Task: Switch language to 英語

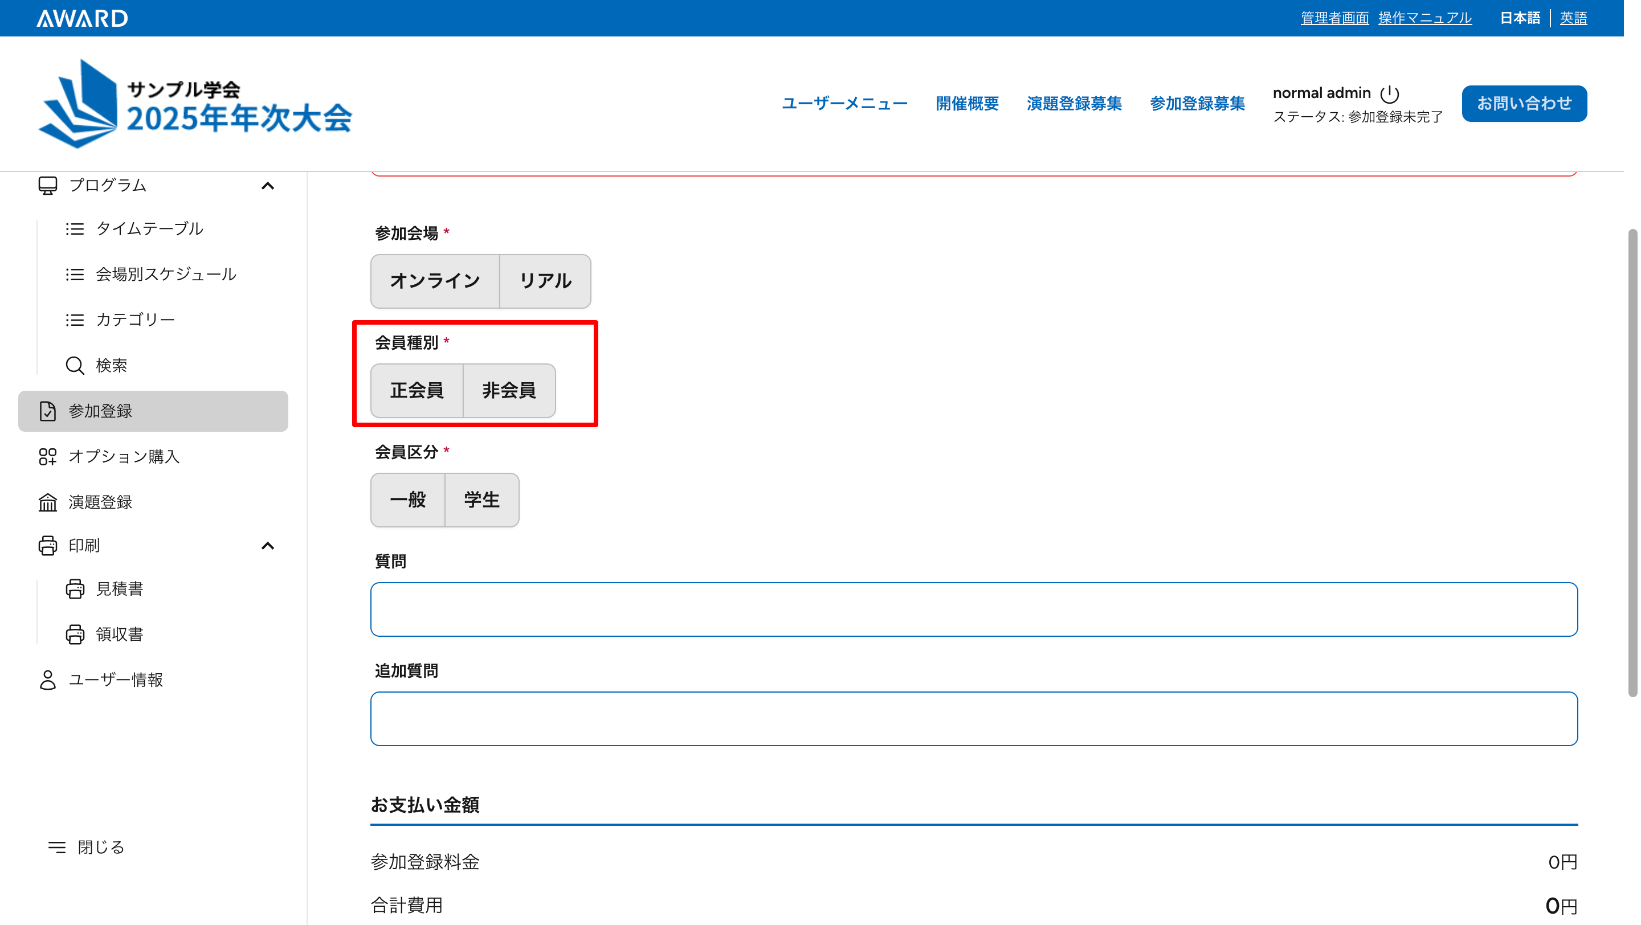Action: (x=1573, y=18)
